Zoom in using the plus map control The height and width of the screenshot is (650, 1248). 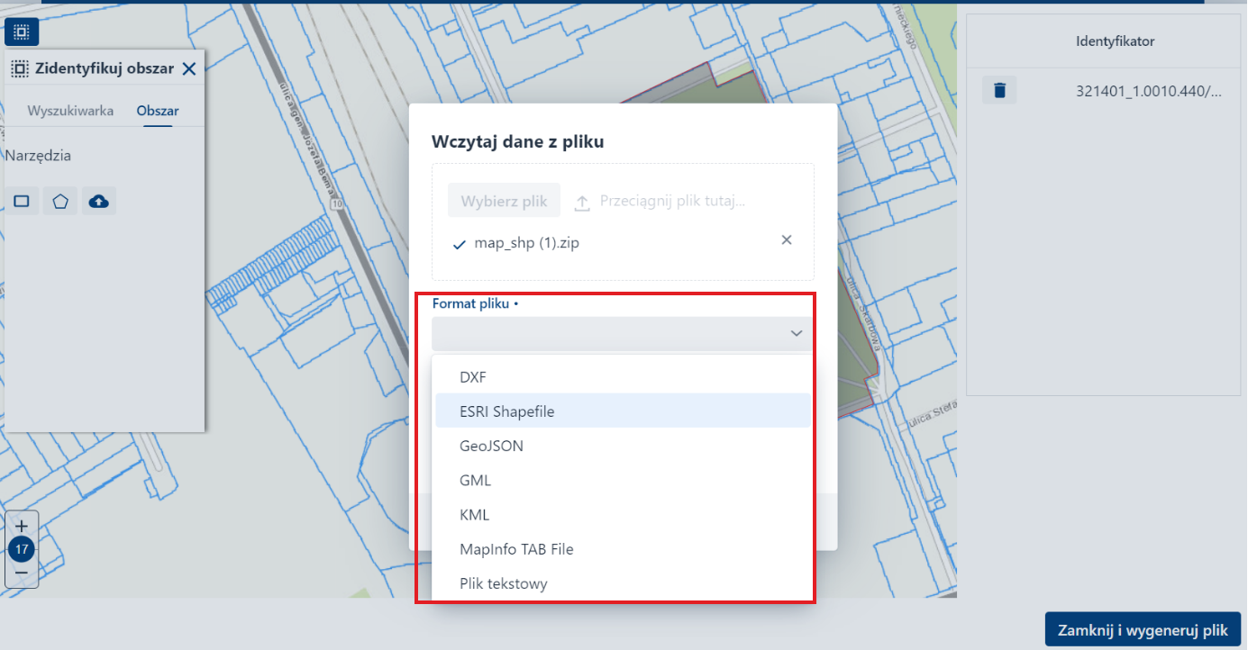coord(21,527)
